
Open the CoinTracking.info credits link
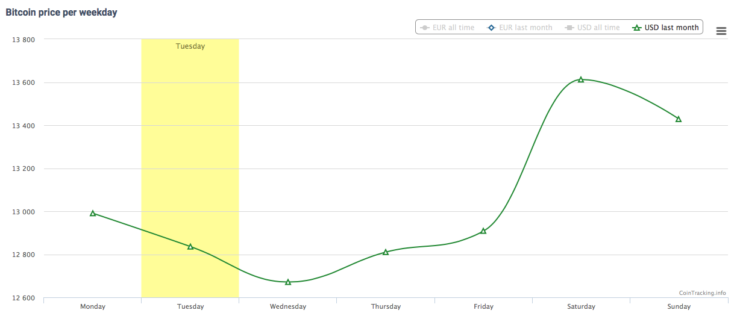click(x=702, y=293)
